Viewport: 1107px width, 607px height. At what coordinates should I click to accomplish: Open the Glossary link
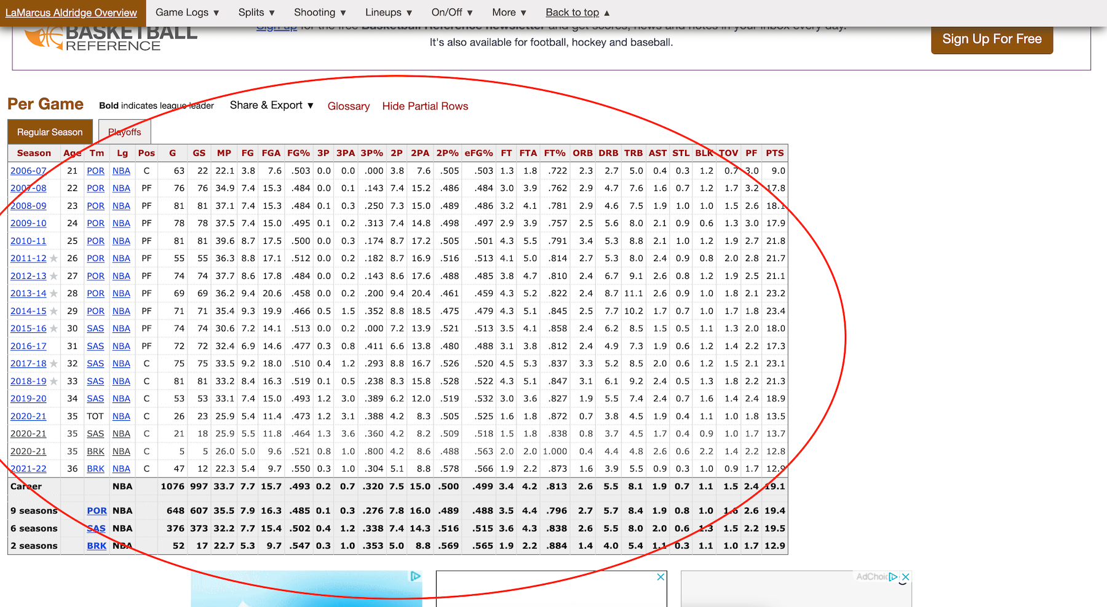[349, 106]
